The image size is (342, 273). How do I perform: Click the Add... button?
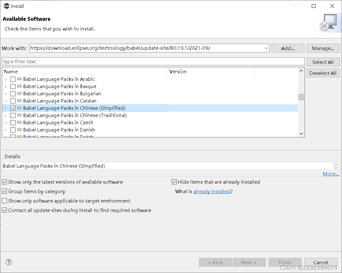point(288,48)
